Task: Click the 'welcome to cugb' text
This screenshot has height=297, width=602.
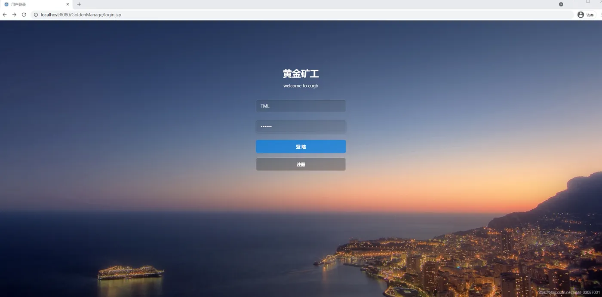Action: (x=301, y=86)
